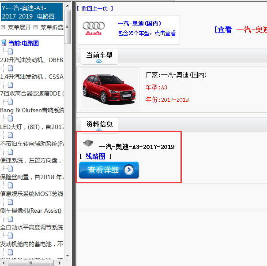
Task: Open 保险丝配置,自2018 tree item
Action: click(32, 177)
